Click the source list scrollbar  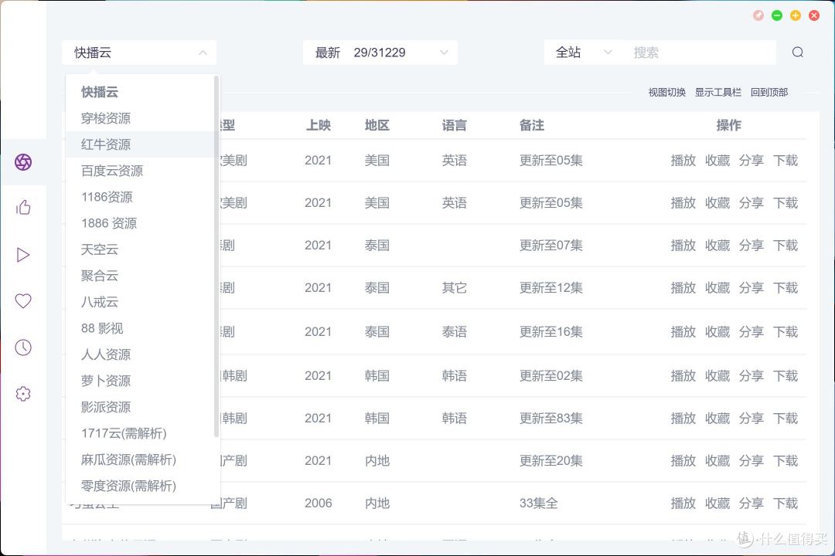click(x=216, y=256)
